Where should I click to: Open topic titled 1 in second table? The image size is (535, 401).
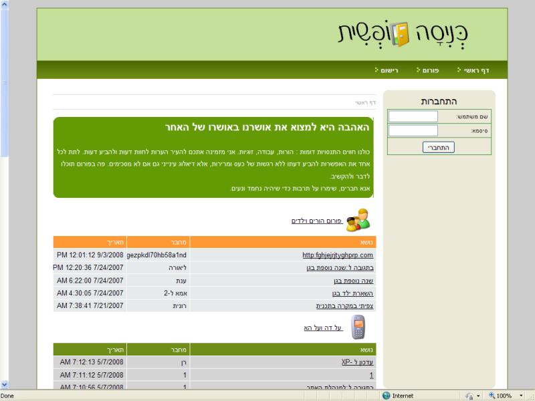[371, 375]
